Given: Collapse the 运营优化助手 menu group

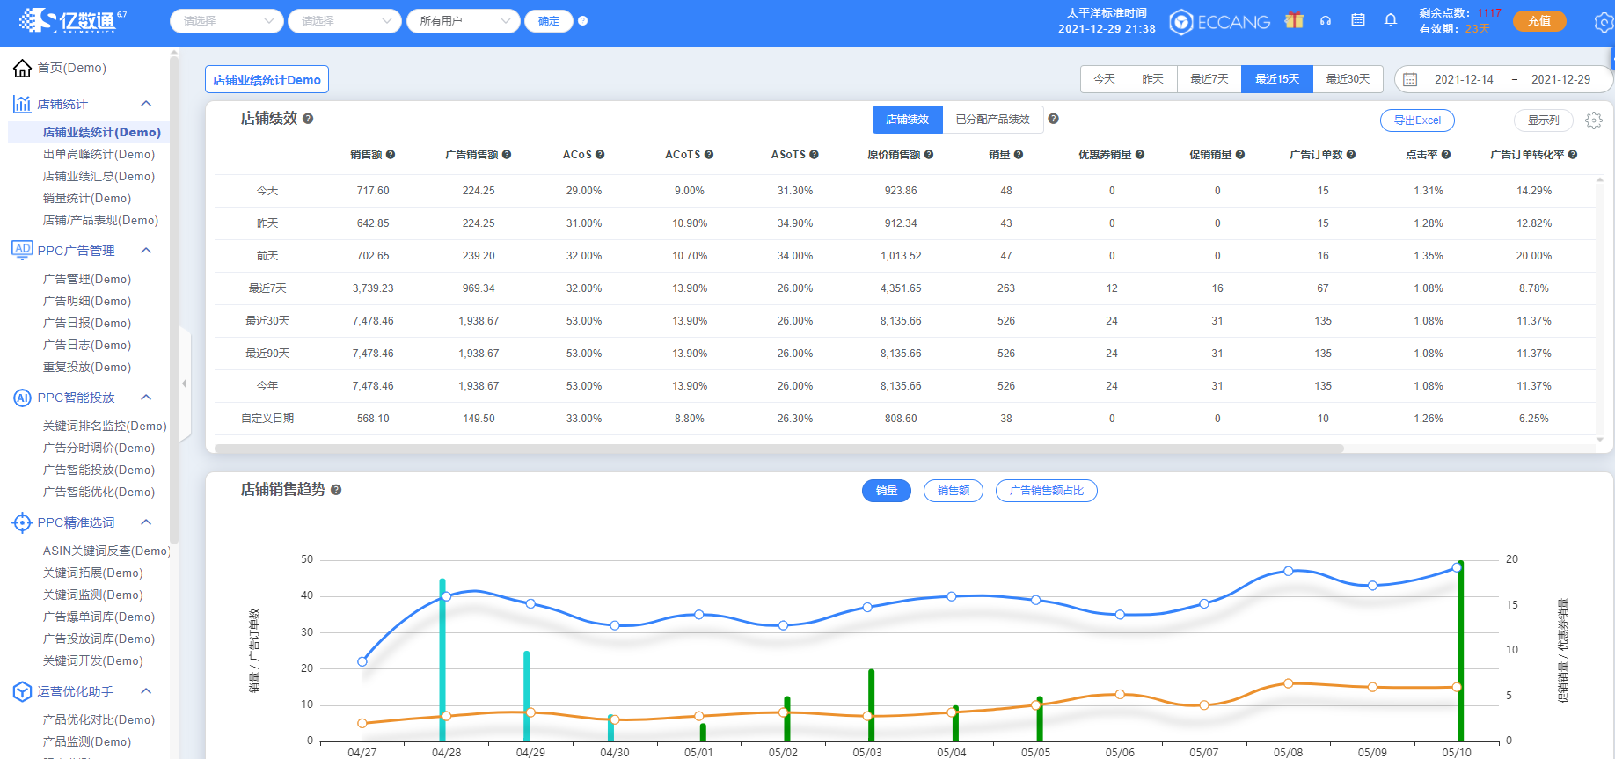Looking at the screenshot, I should coord(146,691).
